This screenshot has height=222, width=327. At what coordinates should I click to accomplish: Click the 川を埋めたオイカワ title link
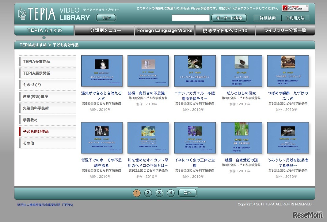[x=148, y=163]
